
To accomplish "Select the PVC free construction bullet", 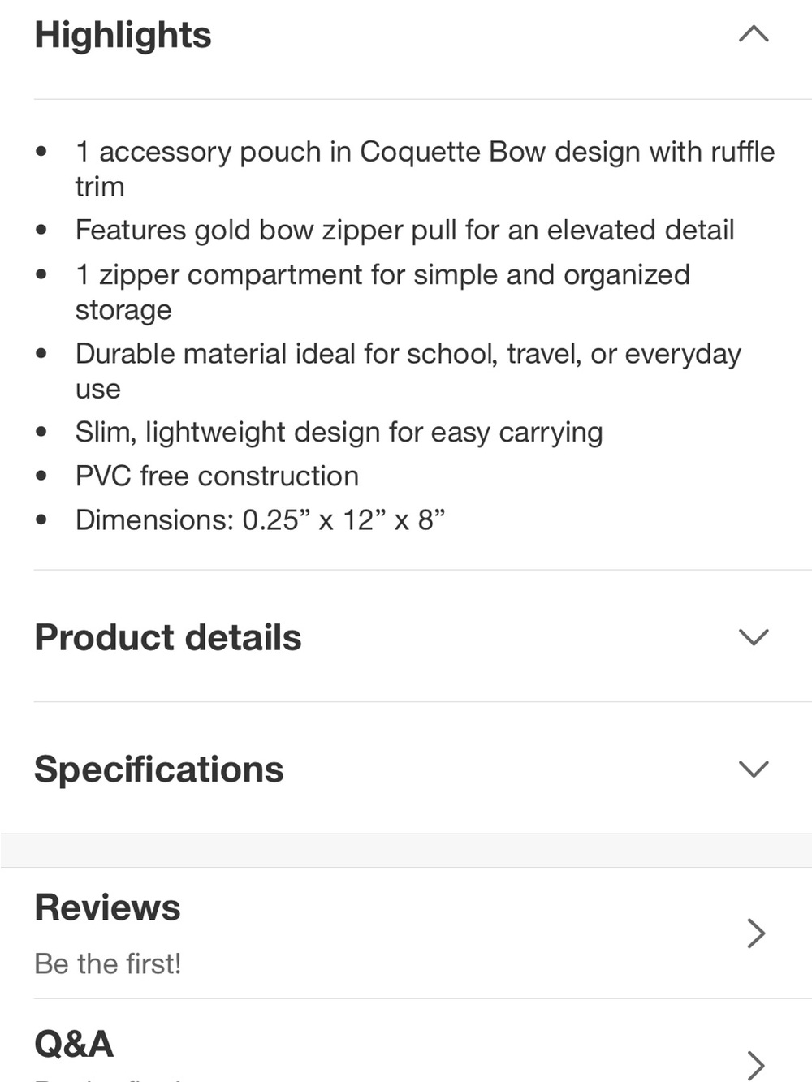I will [x=217, y=476].
